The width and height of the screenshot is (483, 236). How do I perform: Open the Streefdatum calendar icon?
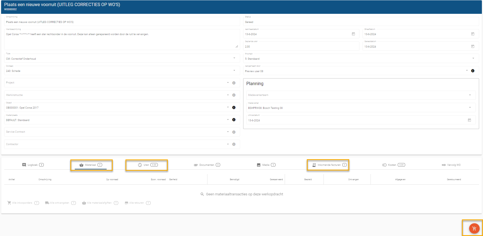click(x=473, y=34)
